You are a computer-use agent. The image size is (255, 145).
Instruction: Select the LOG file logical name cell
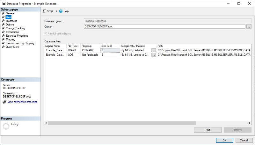(55, 55)
